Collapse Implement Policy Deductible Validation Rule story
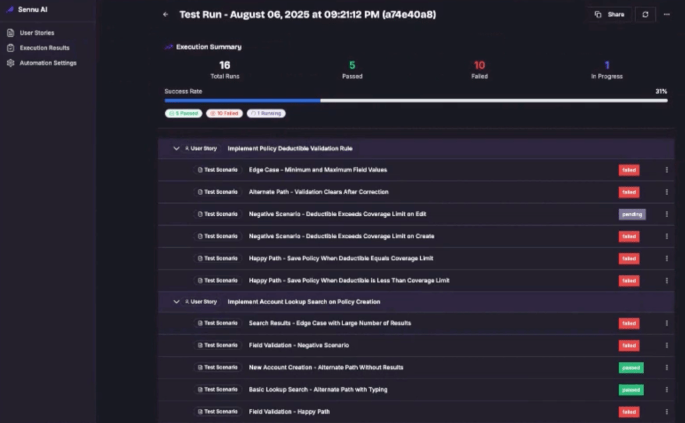Image resolution: width=685 pixels, height=423 pixels. (176, 148)
